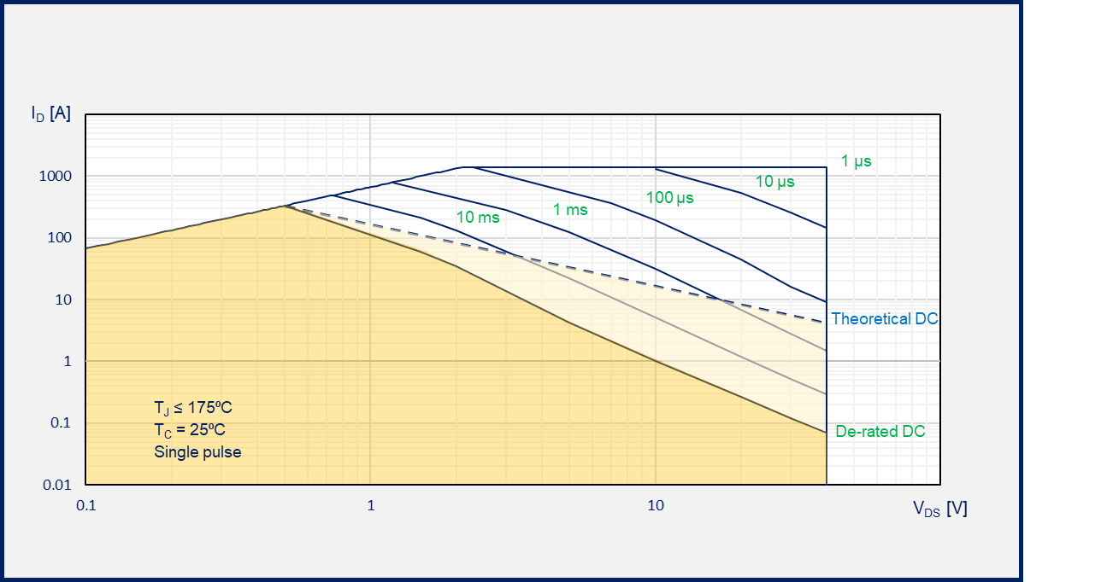Screen dimensions: 1101x582
Task: Click the "De-rated DC" label
Action: click(x=880, y=432)
